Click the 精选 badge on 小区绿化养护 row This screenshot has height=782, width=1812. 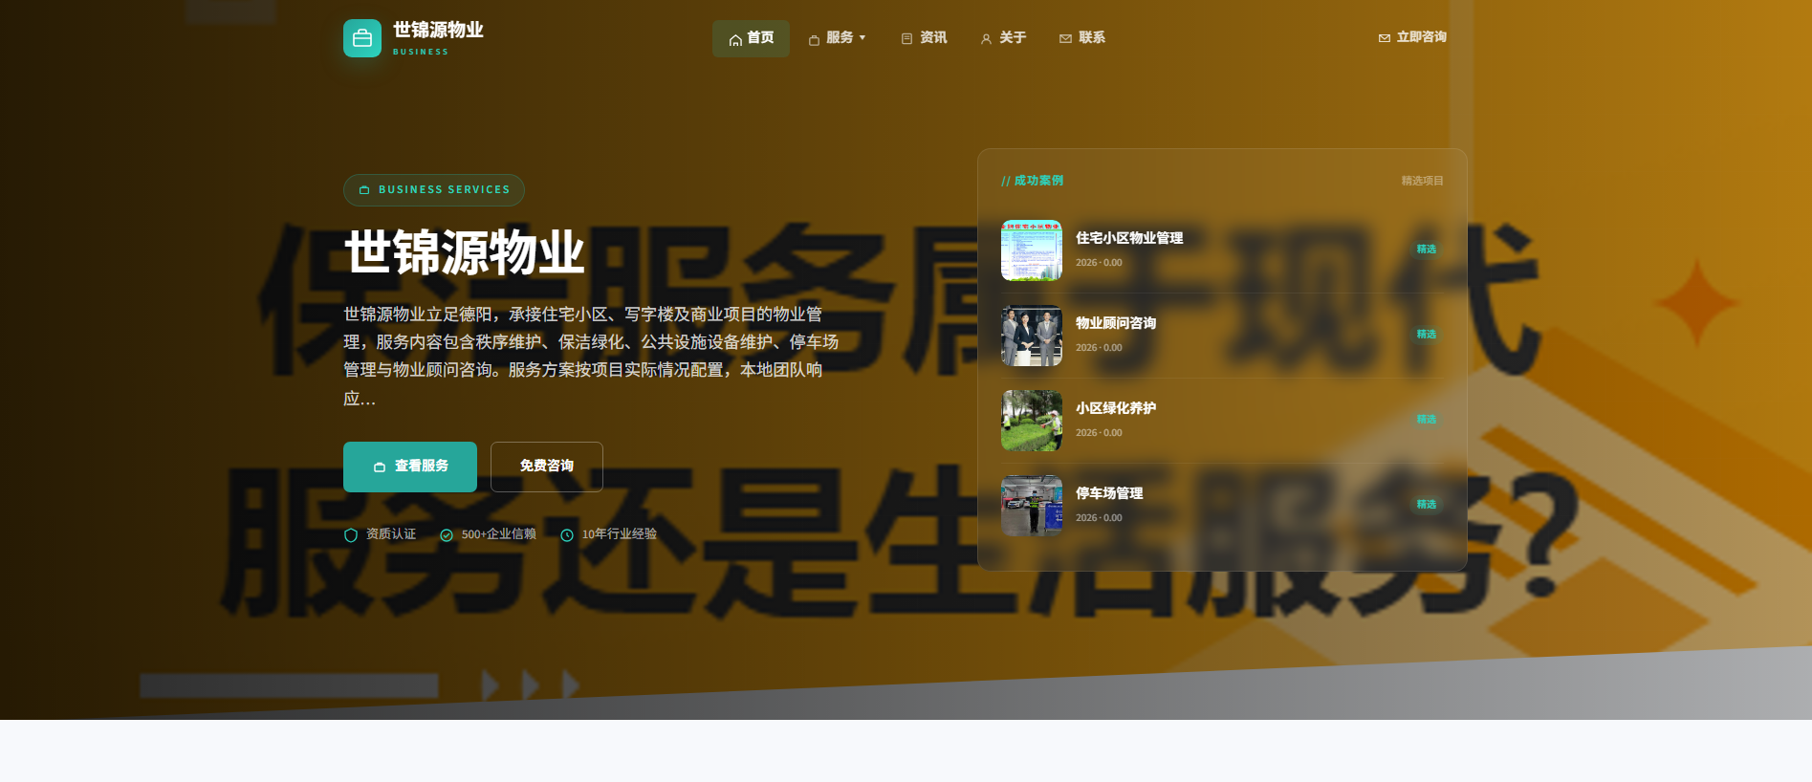pos(1427,420)
